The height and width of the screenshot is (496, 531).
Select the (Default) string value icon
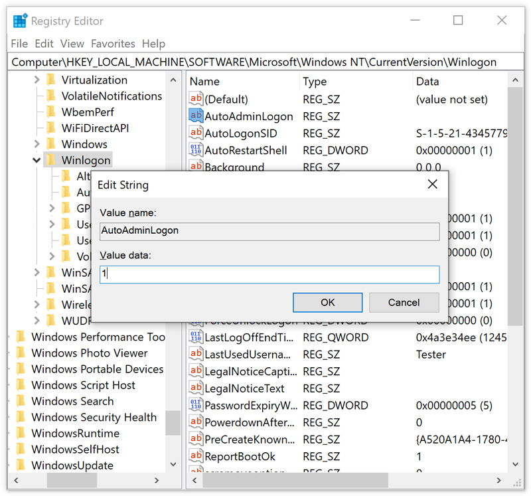click(196, 99)
